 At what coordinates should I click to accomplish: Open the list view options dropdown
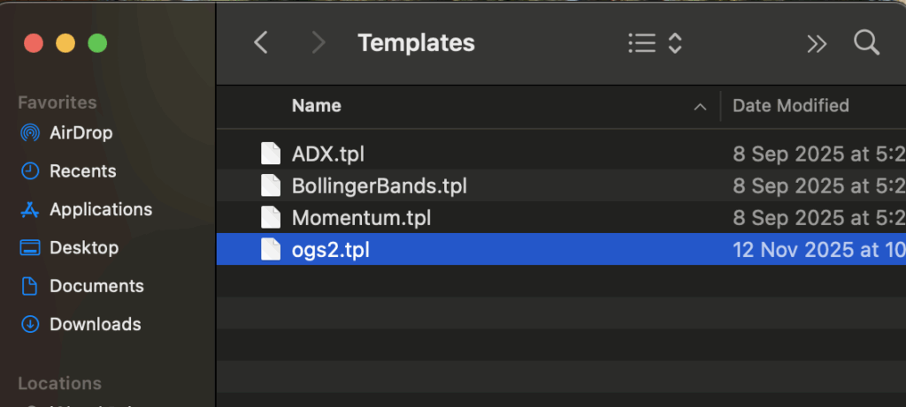[x=655, y=42]
